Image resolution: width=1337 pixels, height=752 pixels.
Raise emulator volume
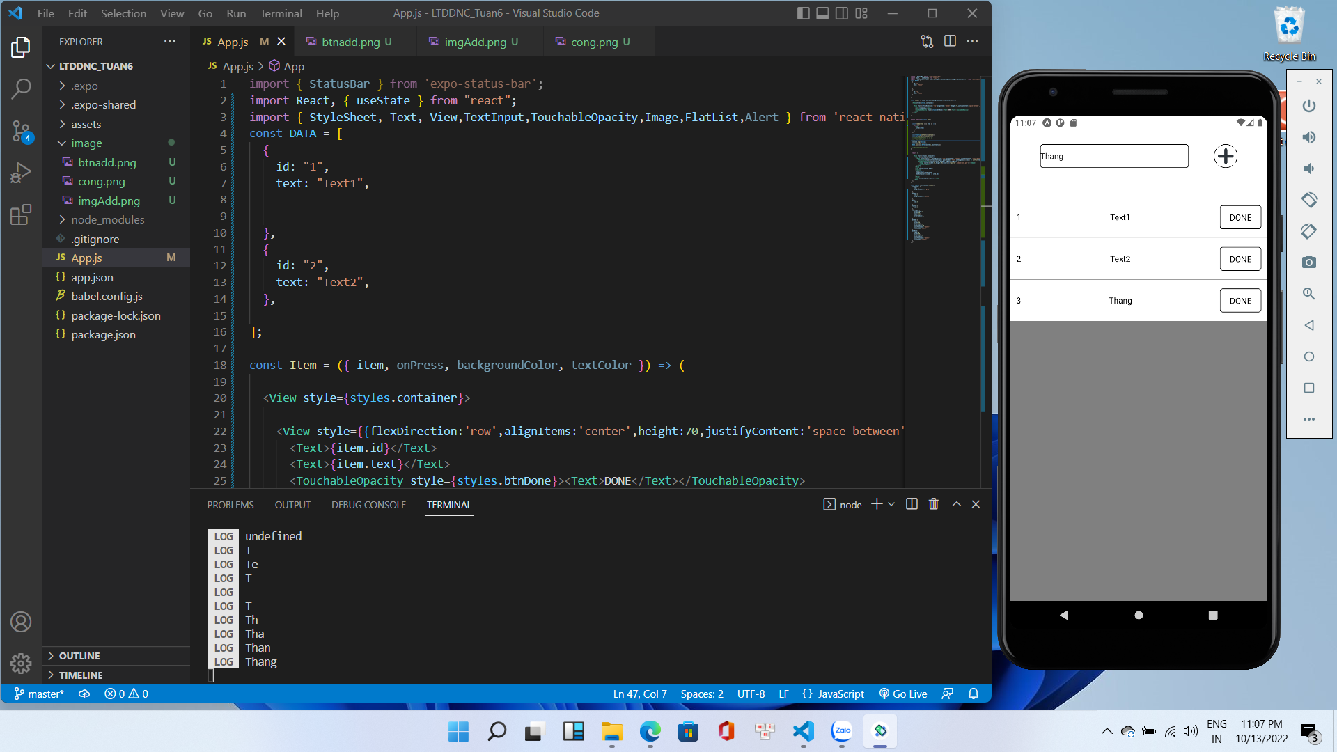(x=1309, y=137)
